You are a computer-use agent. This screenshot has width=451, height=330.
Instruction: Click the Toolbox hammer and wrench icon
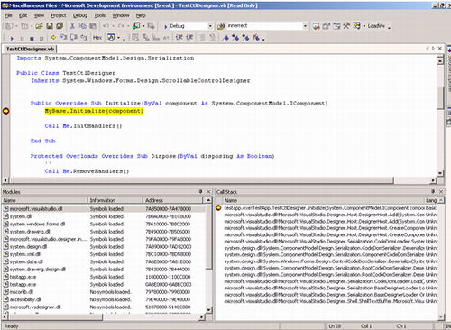click(x=346, y=26)
